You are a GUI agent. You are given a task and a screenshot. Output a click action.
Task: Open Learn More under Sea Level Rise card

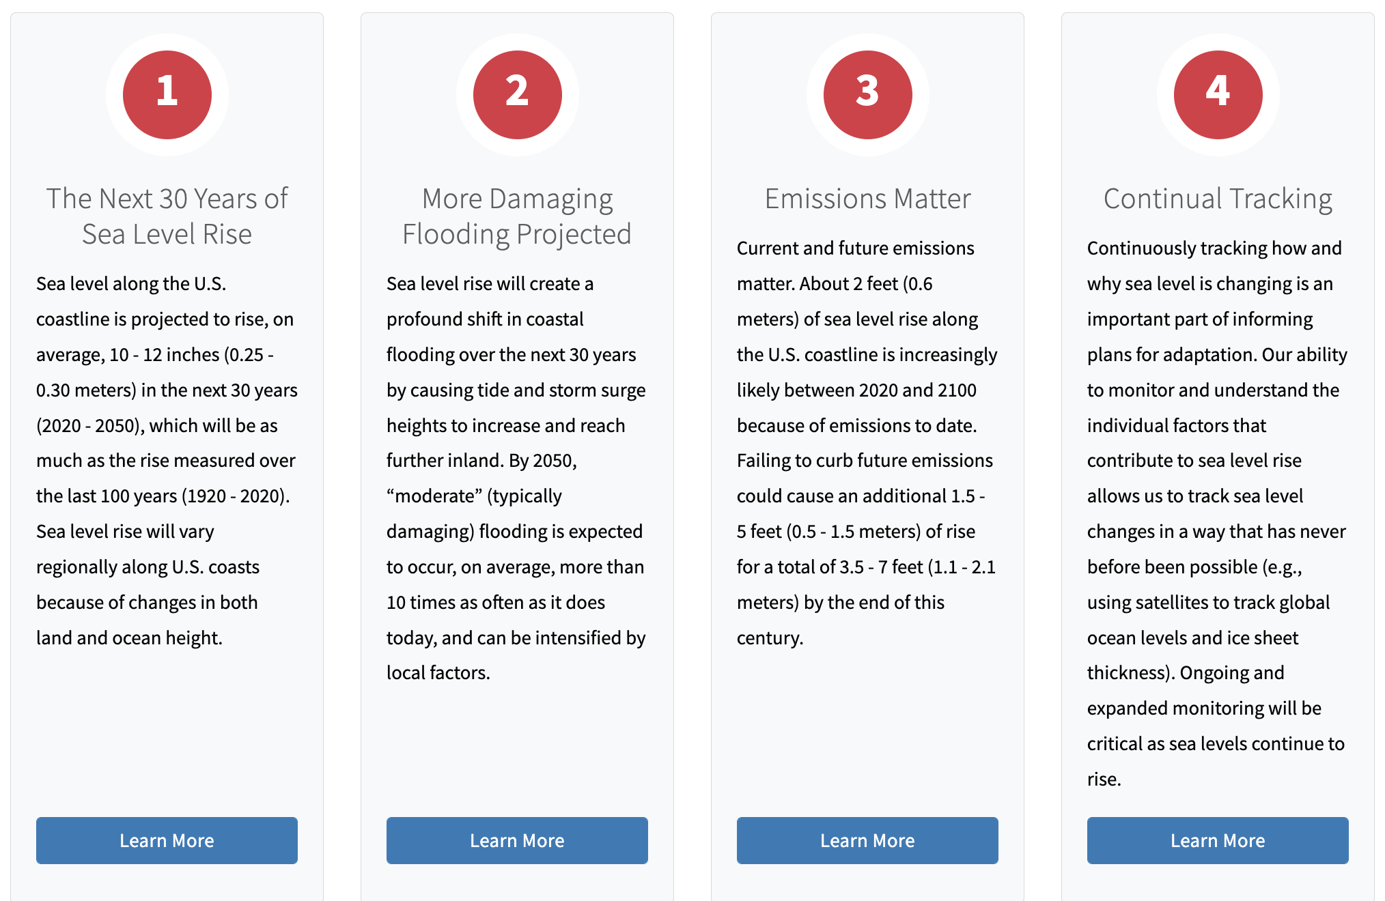coord(167,840)
